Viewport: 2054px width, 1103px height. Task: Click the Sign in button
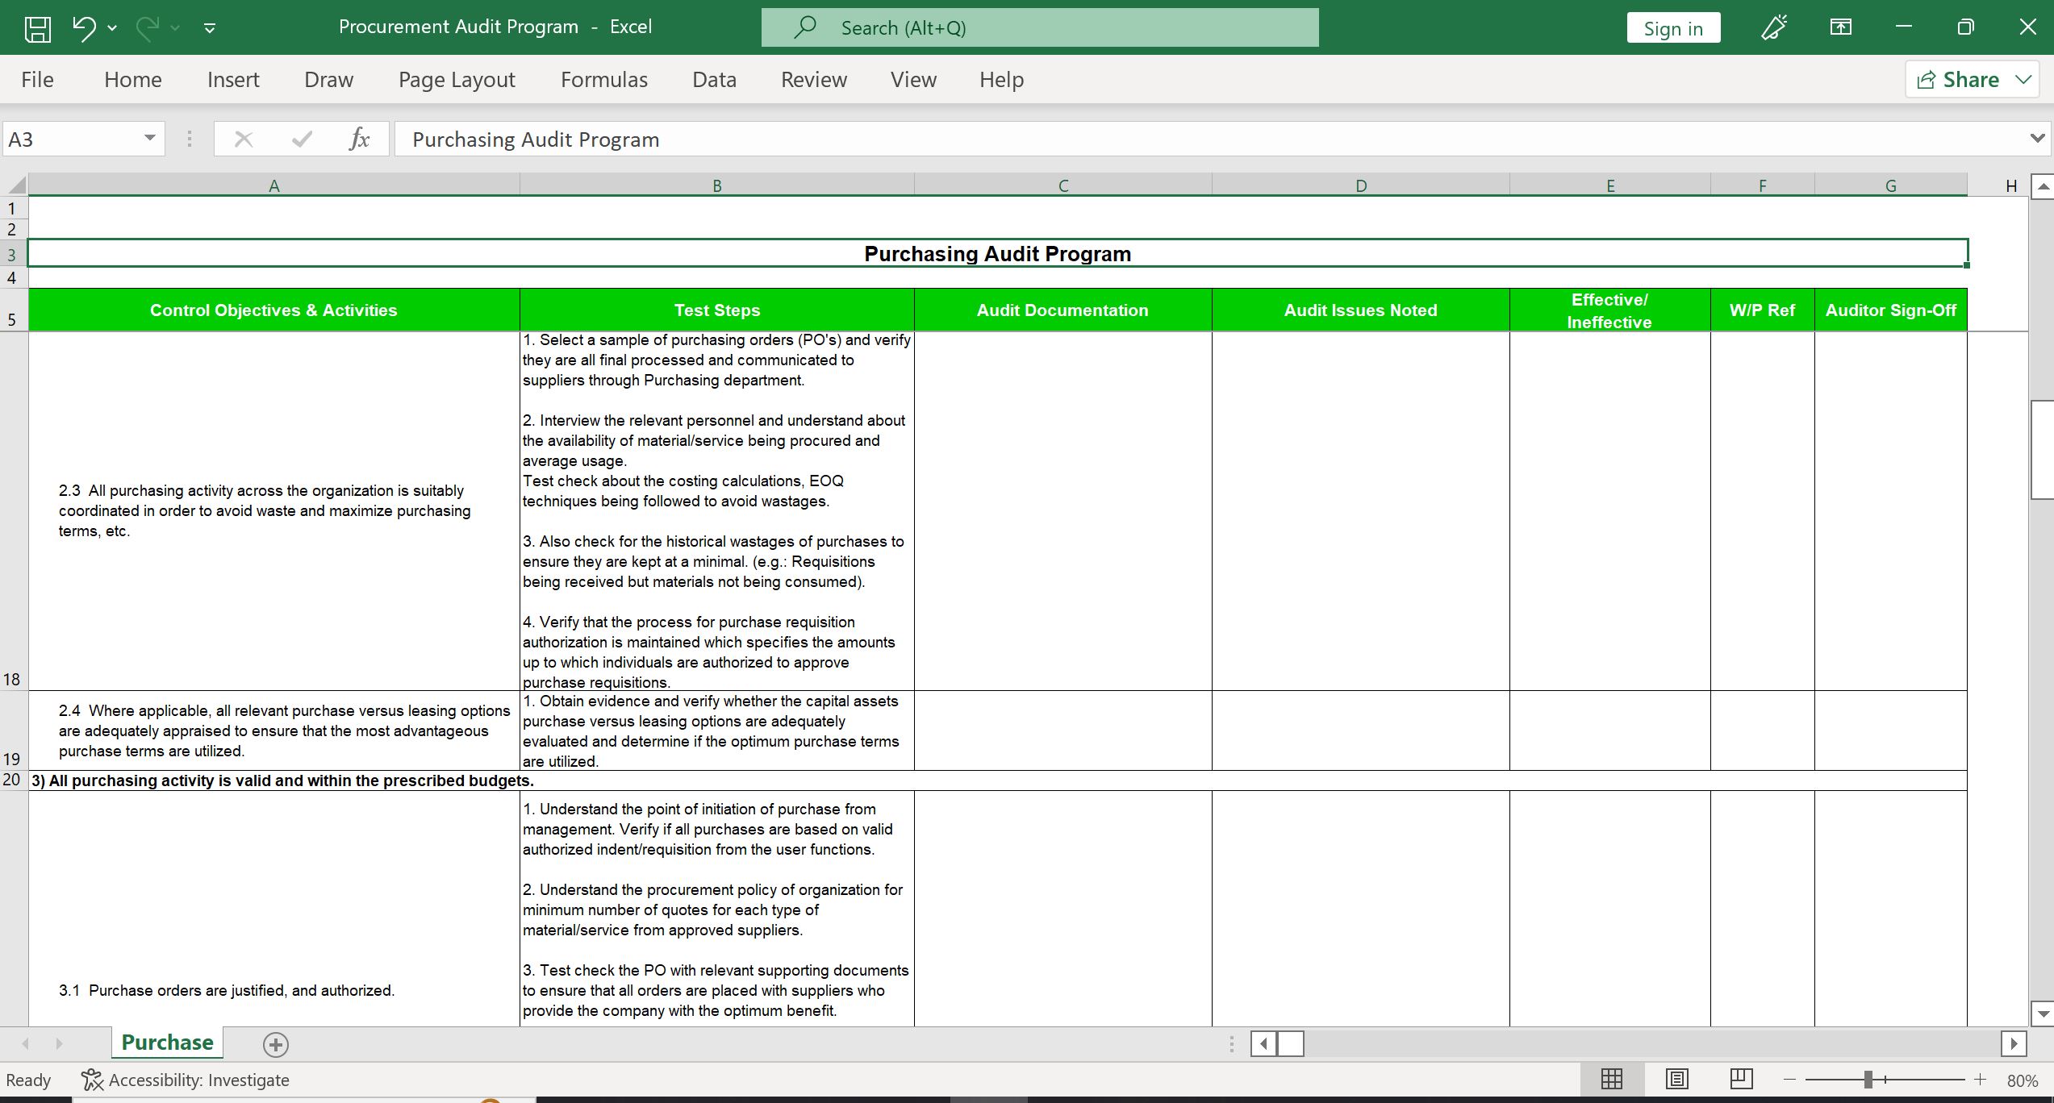pyautogui.click(x=1673, y=28)
